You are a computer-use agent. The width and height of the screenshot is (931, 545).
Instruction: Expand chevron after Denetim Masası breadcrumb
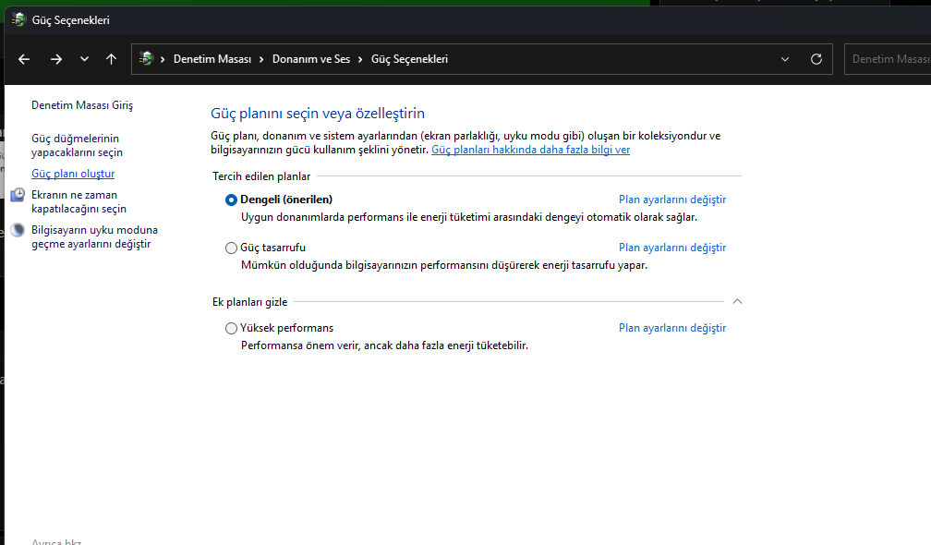point(261,59)
